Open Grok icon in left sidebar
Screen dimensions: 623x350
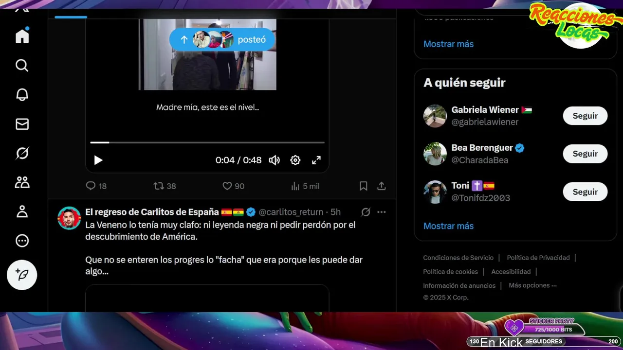[x=22, y=154]
